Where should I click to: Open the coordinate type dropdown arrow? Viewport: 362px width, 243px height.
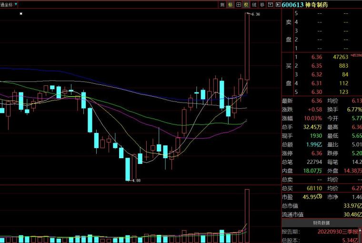(16, 4)
